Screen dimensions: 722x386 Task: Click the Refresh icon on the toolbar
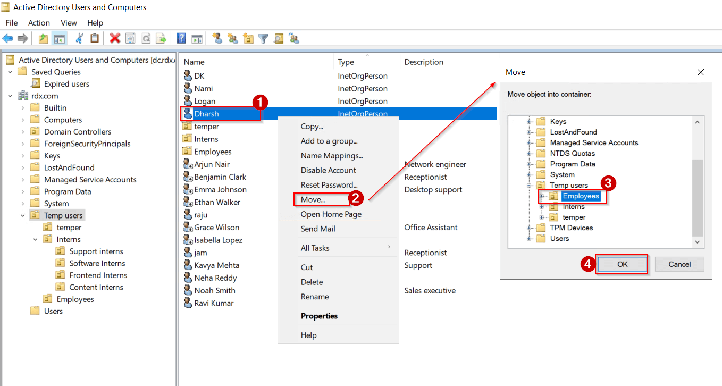(x=146, y=38)
